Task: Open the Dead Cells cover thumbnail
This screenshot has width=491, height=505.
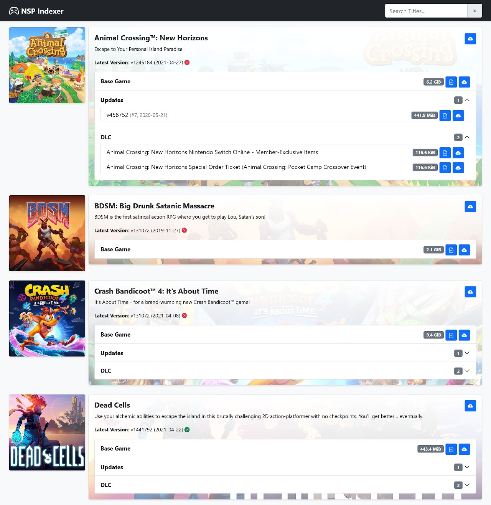Action: coord(47,432)
